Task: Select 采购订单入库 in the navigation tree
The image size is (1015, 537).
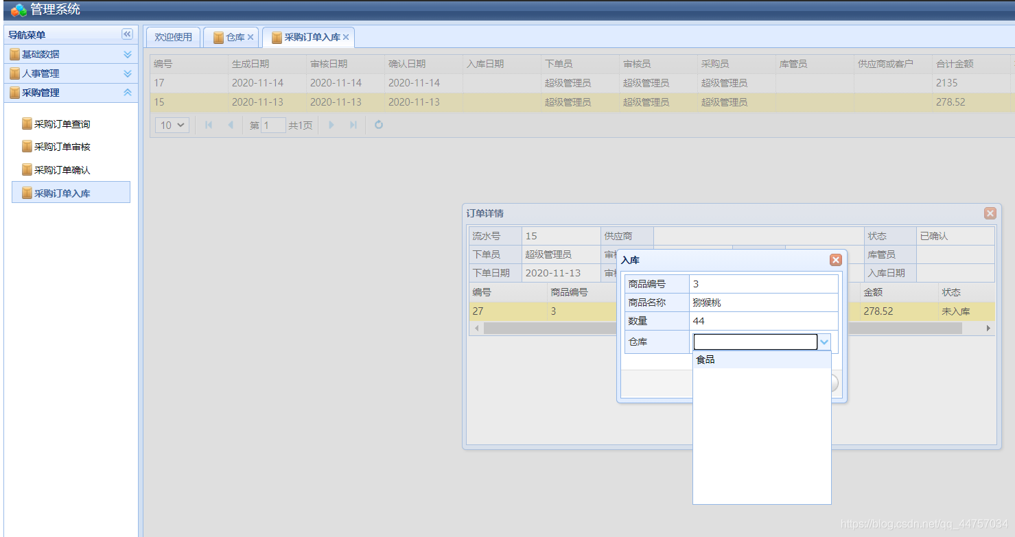Action: 71,193
